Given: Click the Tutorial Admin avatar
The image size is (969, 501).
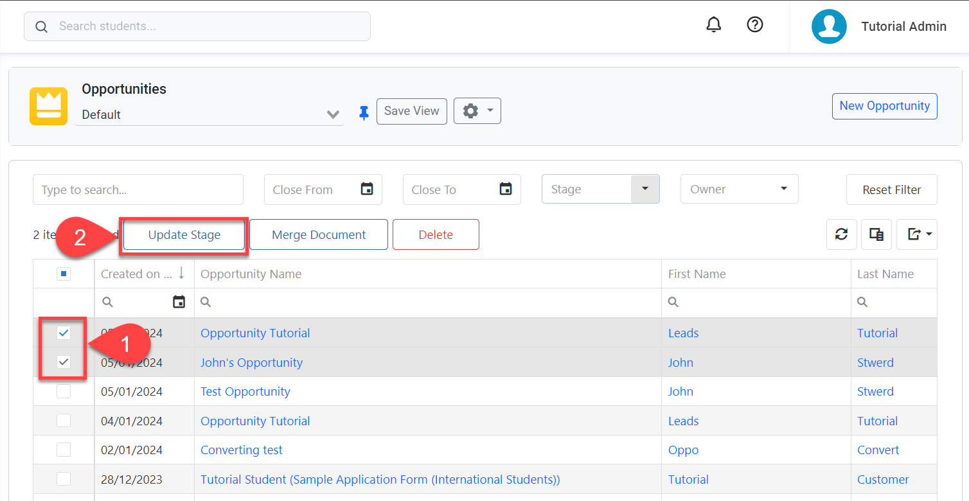Looking at the screenshot, I should click(829, 26).
